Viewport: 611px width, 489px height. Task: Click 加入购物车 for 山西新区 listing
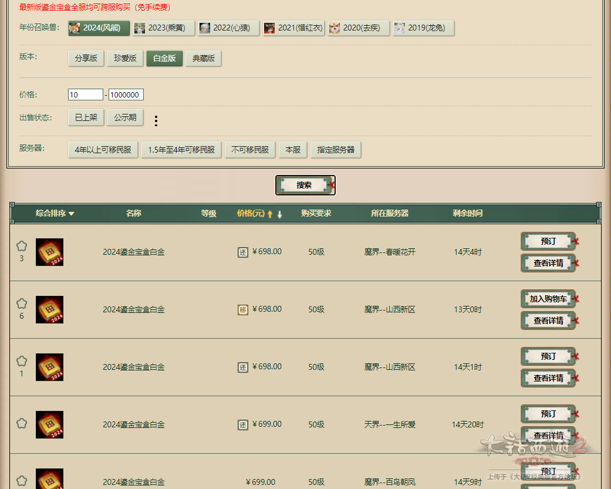548,299
